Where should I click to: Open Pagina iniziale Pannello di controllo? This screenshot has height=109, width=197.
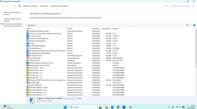point(13,14)
